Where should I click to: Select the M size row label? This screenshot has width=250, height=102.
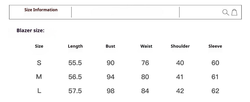(39, 77)
